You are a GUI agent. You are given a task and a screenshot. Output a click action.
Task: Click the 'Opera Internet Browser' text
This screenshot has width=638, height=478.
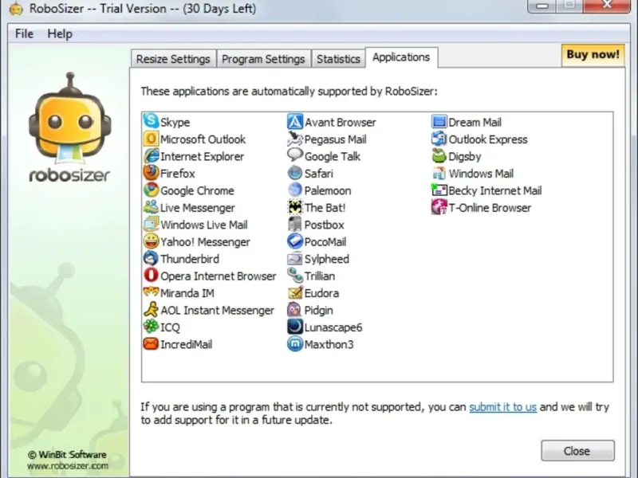pos(218,276)
